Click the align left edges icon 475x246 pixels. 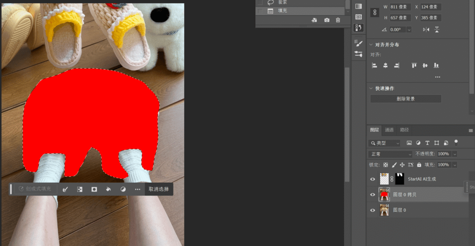pyautogui.click(x=375, y=66)
